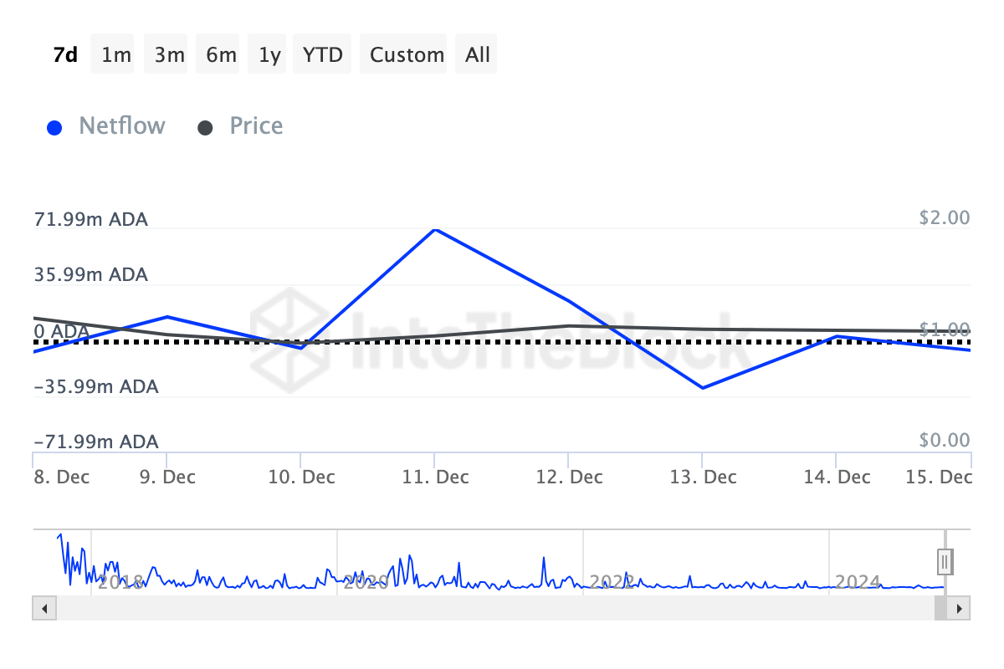
Task: Click the Netflow peak on 11. Dec
Action: pos(435,229)
